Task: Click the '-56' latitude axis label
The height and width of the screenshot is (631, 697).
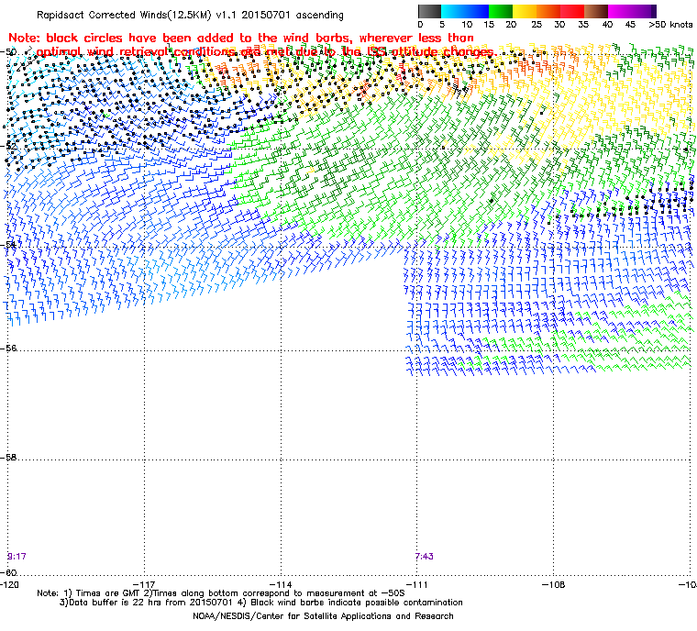Action: pos(9,349)
